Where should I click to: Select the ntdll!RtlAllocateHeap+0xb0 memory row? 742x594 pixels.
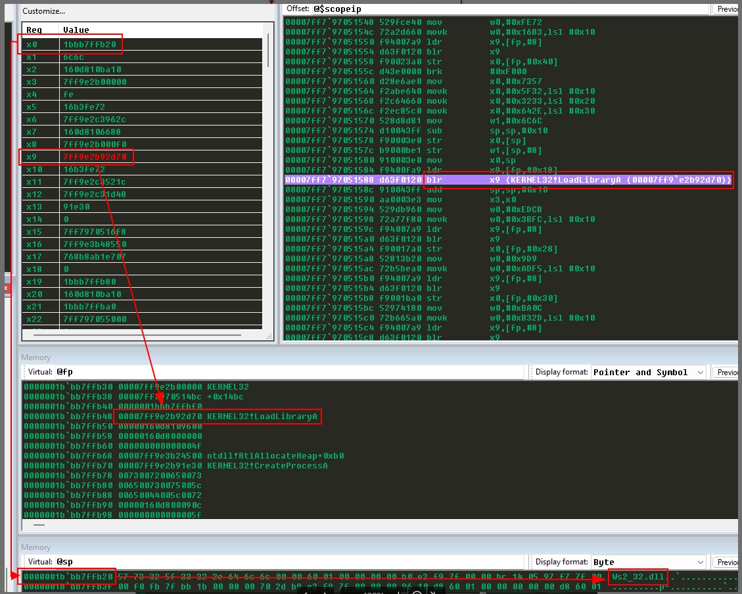[x=184, y=456]
